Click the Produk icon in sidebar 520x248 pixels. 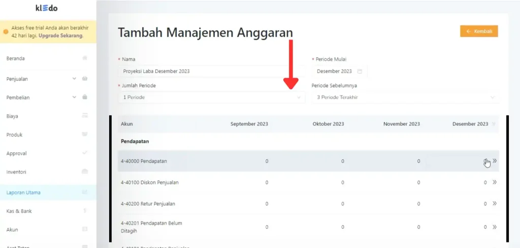[x=85, y=134]
